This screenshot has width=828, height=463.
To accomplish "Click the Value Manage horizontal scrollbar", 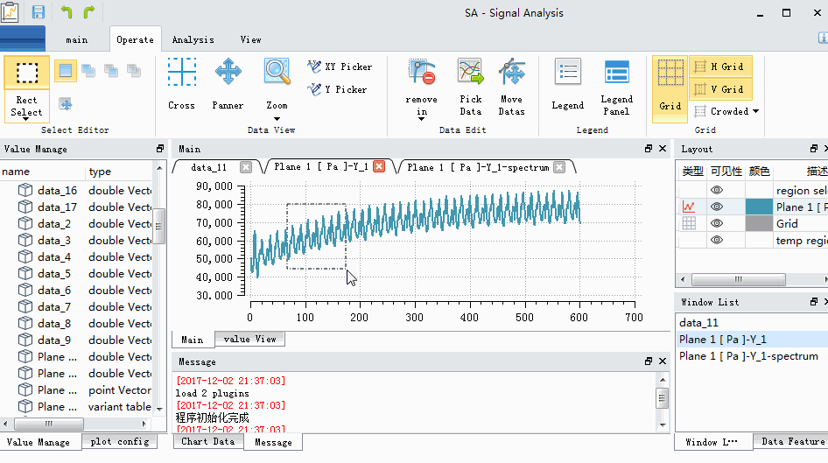I will tap(49, 424).
